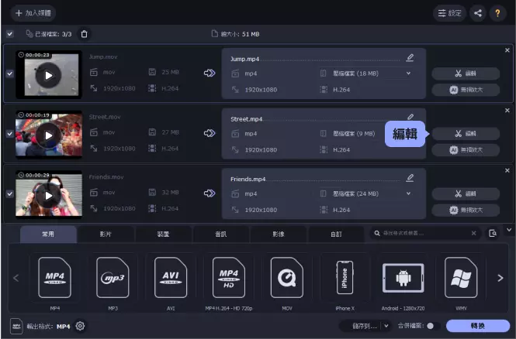Apply AI upscaling to Street.mov
The width and height of the screenshot is (516, 339).
(x=466, y=150)
